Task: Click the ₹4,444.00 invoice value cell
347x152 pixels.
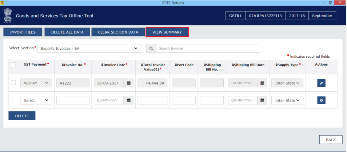Action: pyautogui.click(x=152, y=83)
